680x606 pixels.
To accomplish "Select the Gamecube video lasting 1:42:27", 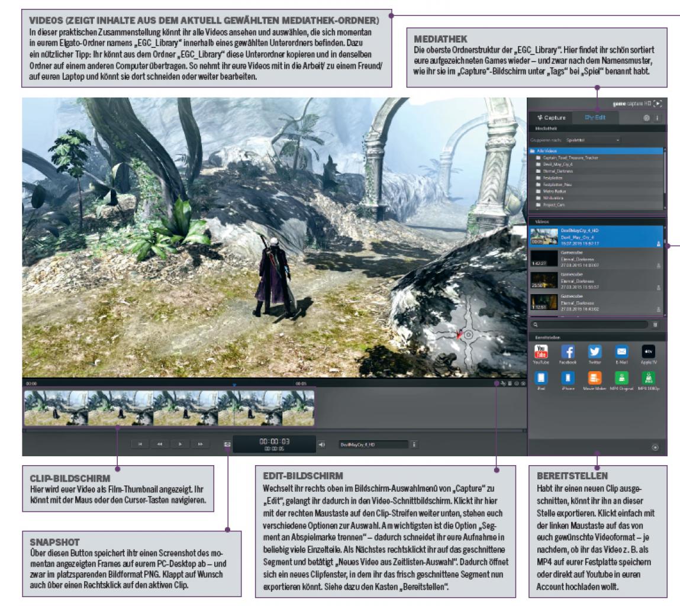I will [596, 259].
